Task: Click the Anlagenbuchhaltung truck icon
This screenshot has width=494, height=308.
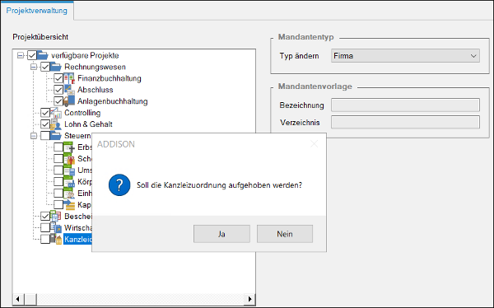Action: tap(69, 101)
